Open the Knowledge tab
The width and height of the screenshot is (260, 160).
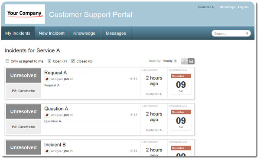84,33
